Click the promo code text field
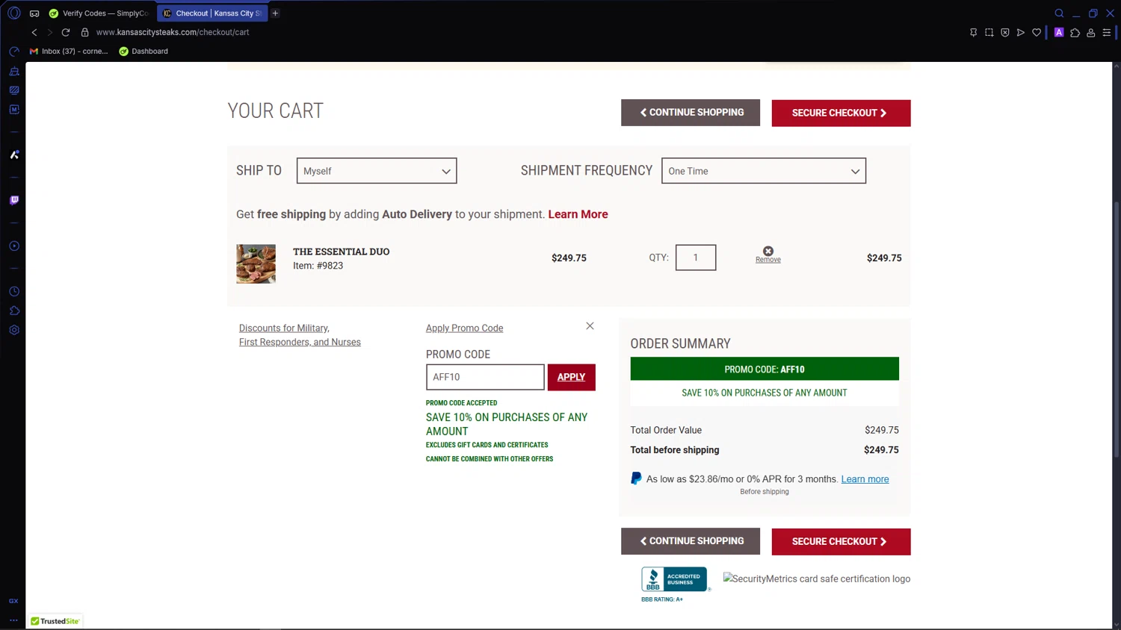Viewport: 1121px width, 630px height. click(485, 377)
